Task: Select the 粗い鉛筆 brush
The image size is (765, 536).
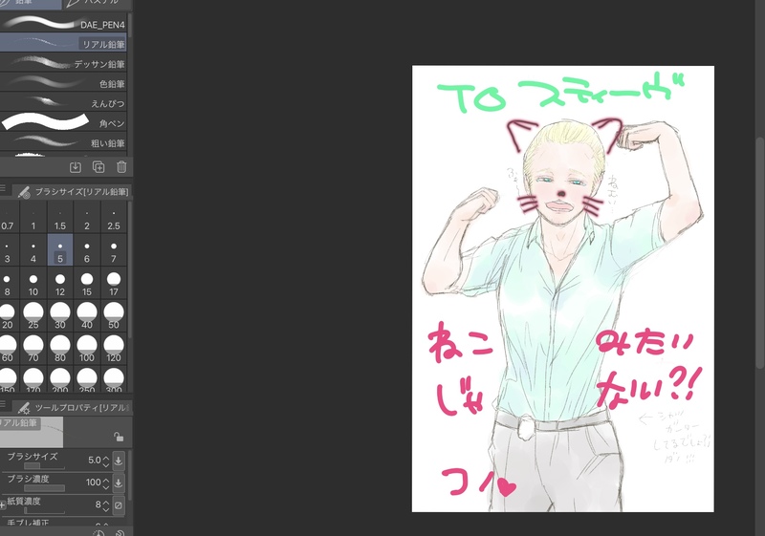Action: 63,141
